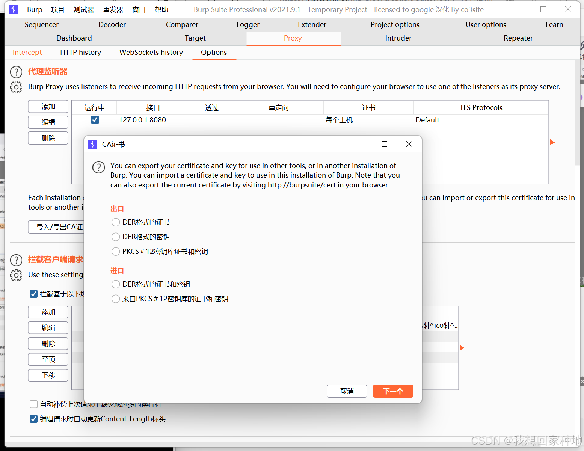Toggle the 拦截基于以下规则 checkbox
The height and width of the screenshot is (451, 584).
(x=33, y=294)
